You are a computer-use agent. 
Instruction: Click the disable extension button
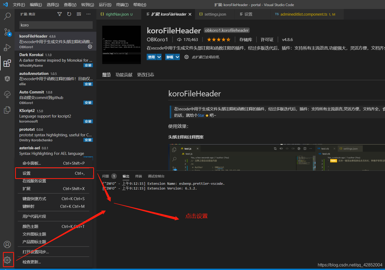(x=151, y=57)
